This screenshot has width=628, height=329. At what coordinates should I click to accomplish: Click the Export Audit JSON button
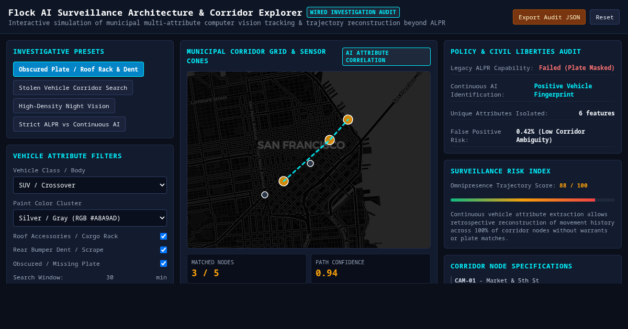(x=549, y=17)
